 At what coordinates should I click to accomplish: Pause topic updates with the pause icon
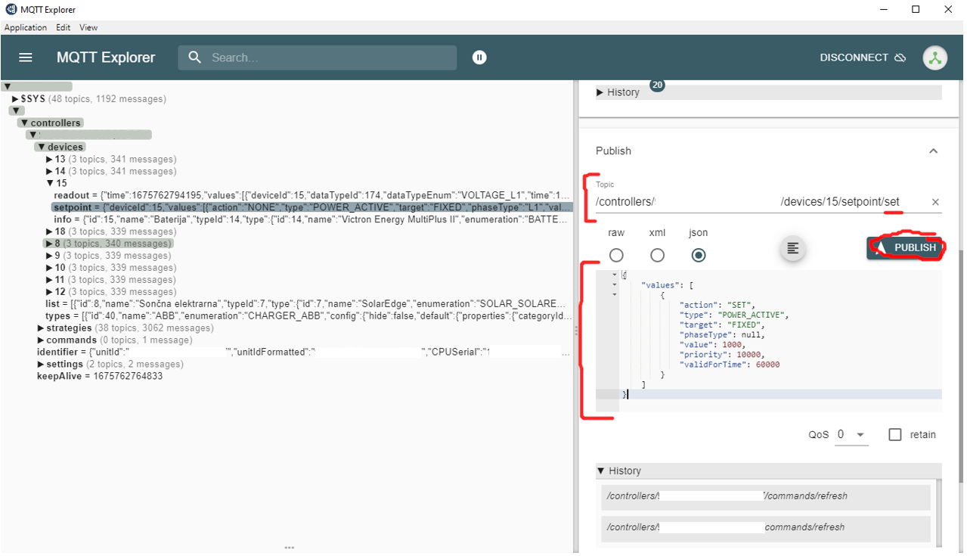tap(479, 57)
